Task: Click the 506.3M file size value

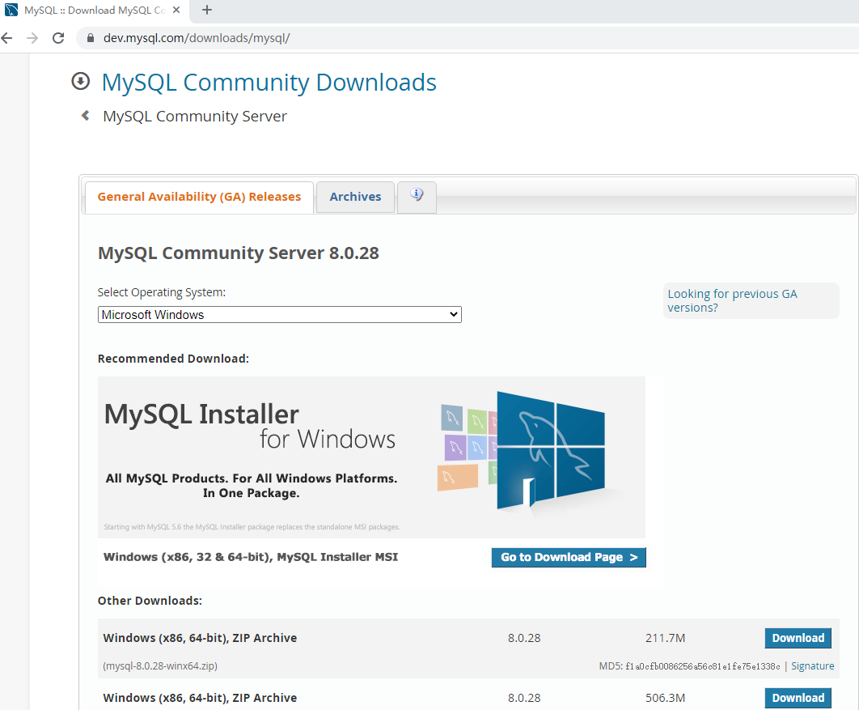Action: pyautogui.click(x=665, y=698)
